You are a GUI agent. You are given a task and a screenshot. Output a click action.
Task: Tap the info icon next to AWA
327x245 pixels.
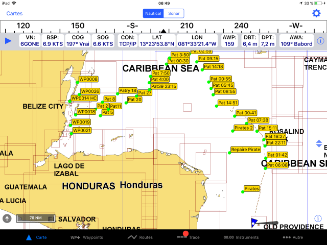pos(320,41)
